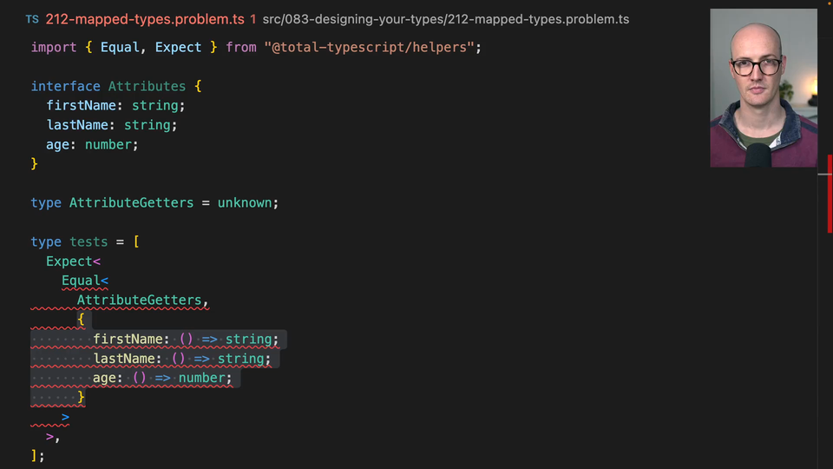Click 'age: number' in the Attributes interface

pyautogui.click(x=92, y=144)
